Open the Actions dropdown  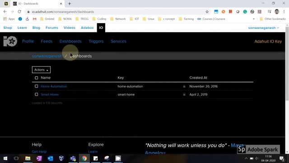click(x=41, y=70)
